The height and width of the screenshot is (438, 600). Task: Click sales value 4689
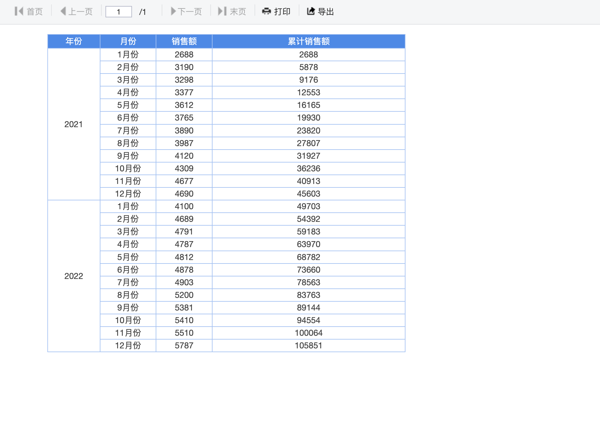click(184, 219)
